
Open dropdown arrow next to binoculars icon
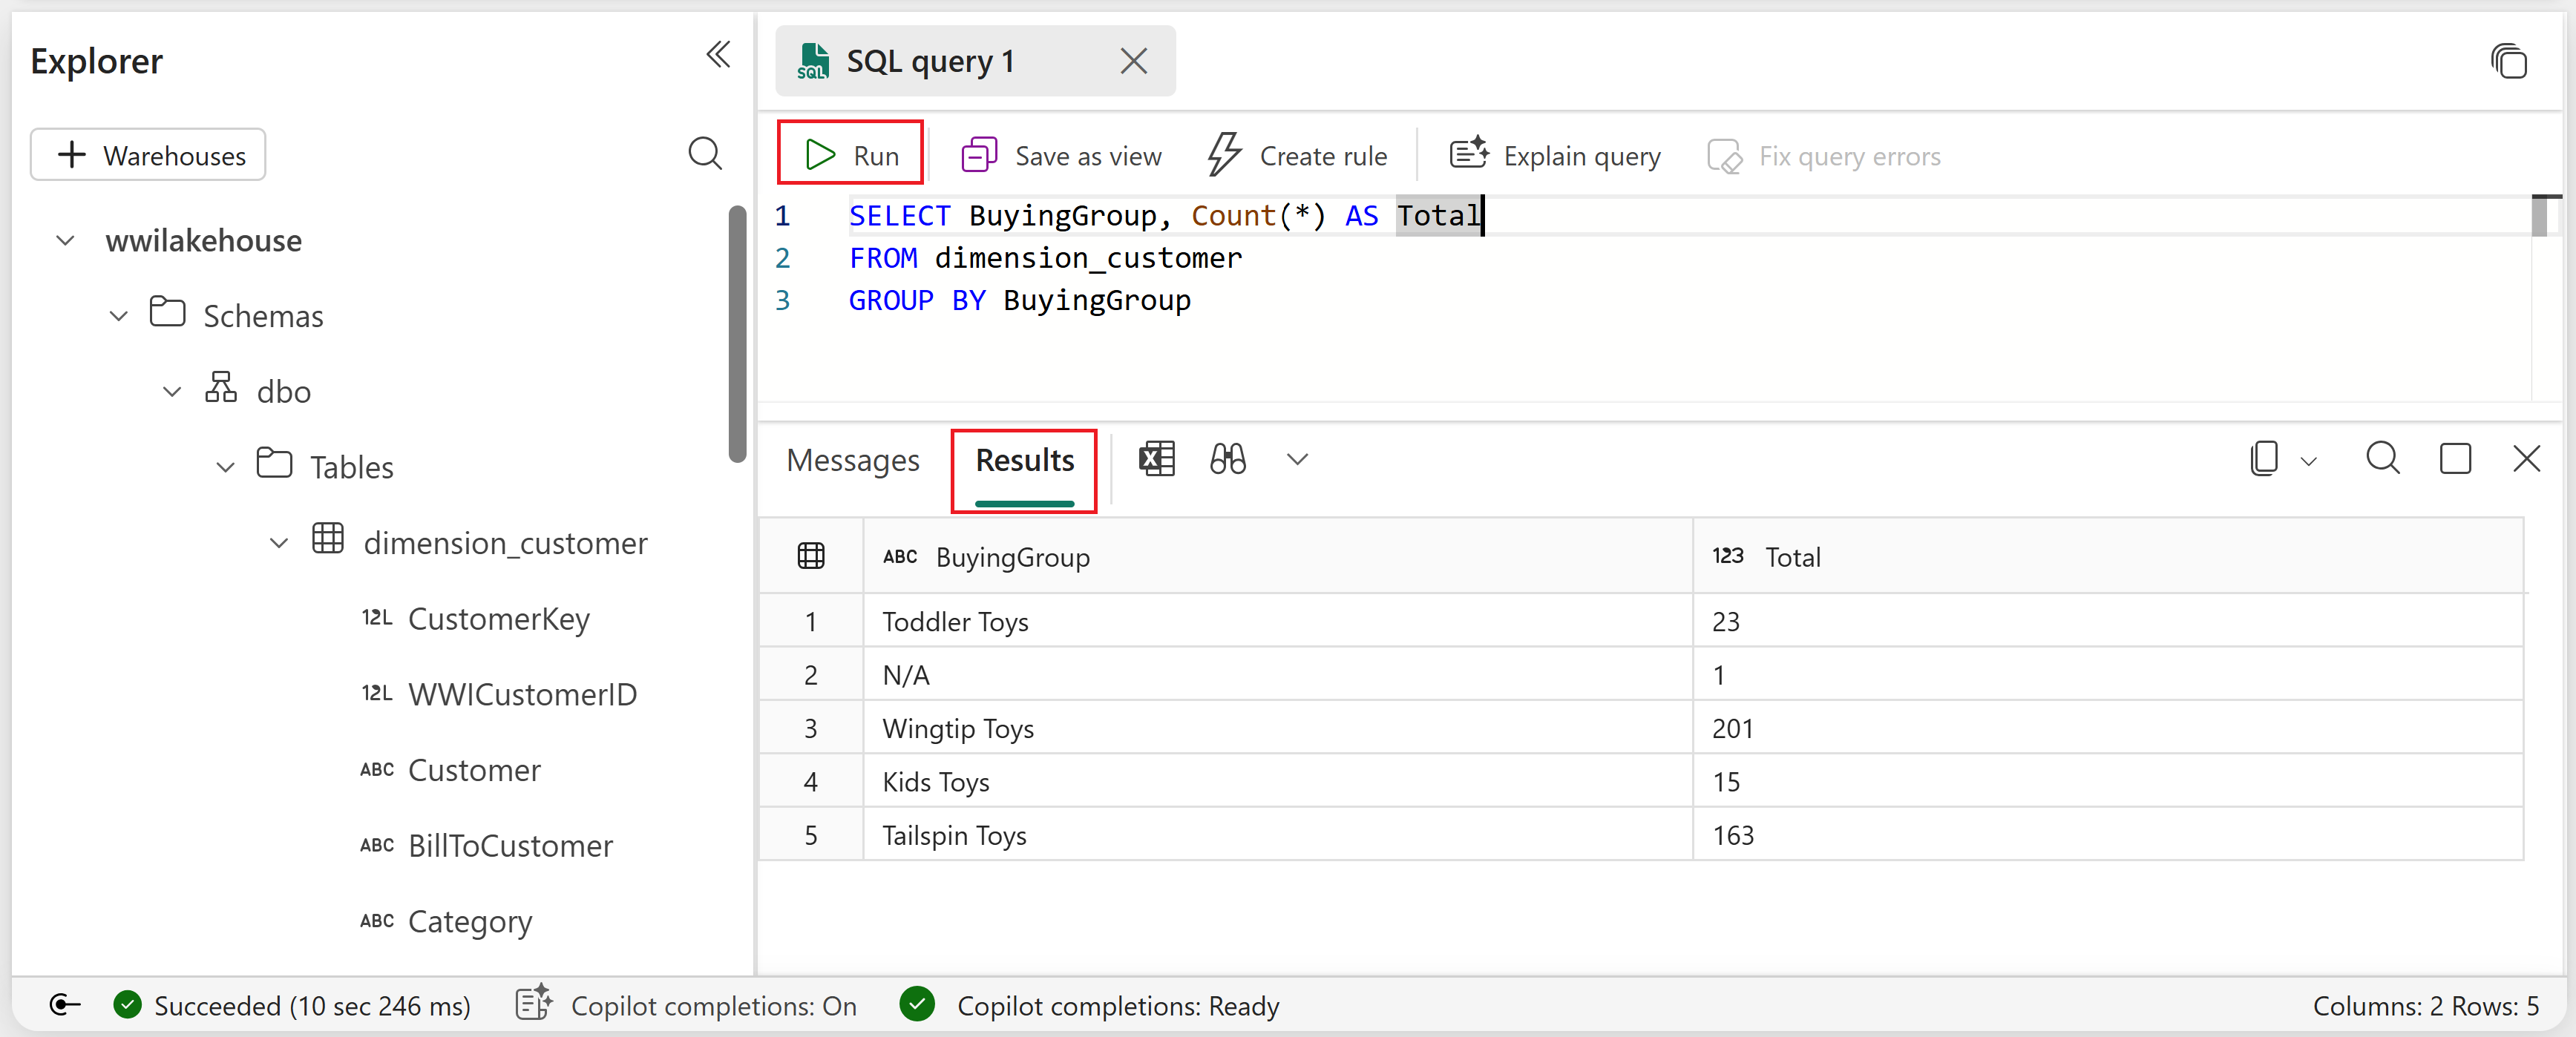[1297, 460]
